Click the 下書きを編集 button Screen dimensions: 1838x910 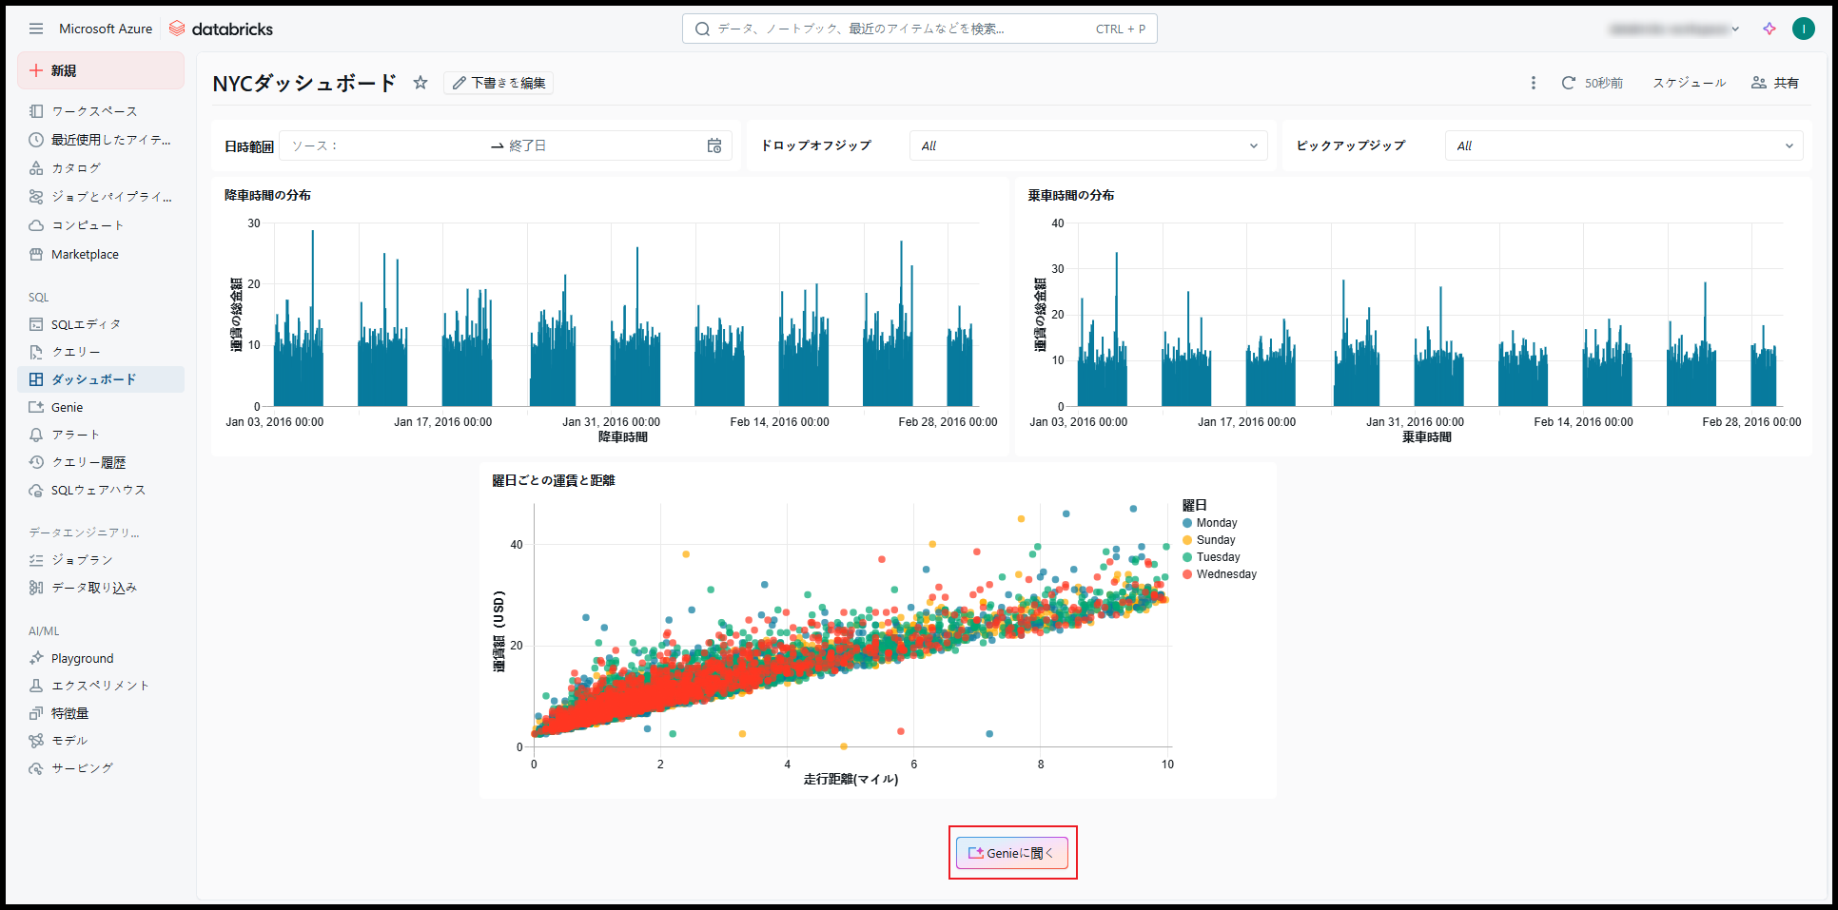(x=499, y=83)
